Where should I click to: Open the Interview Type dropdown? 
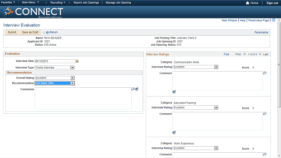click(72, 68)
